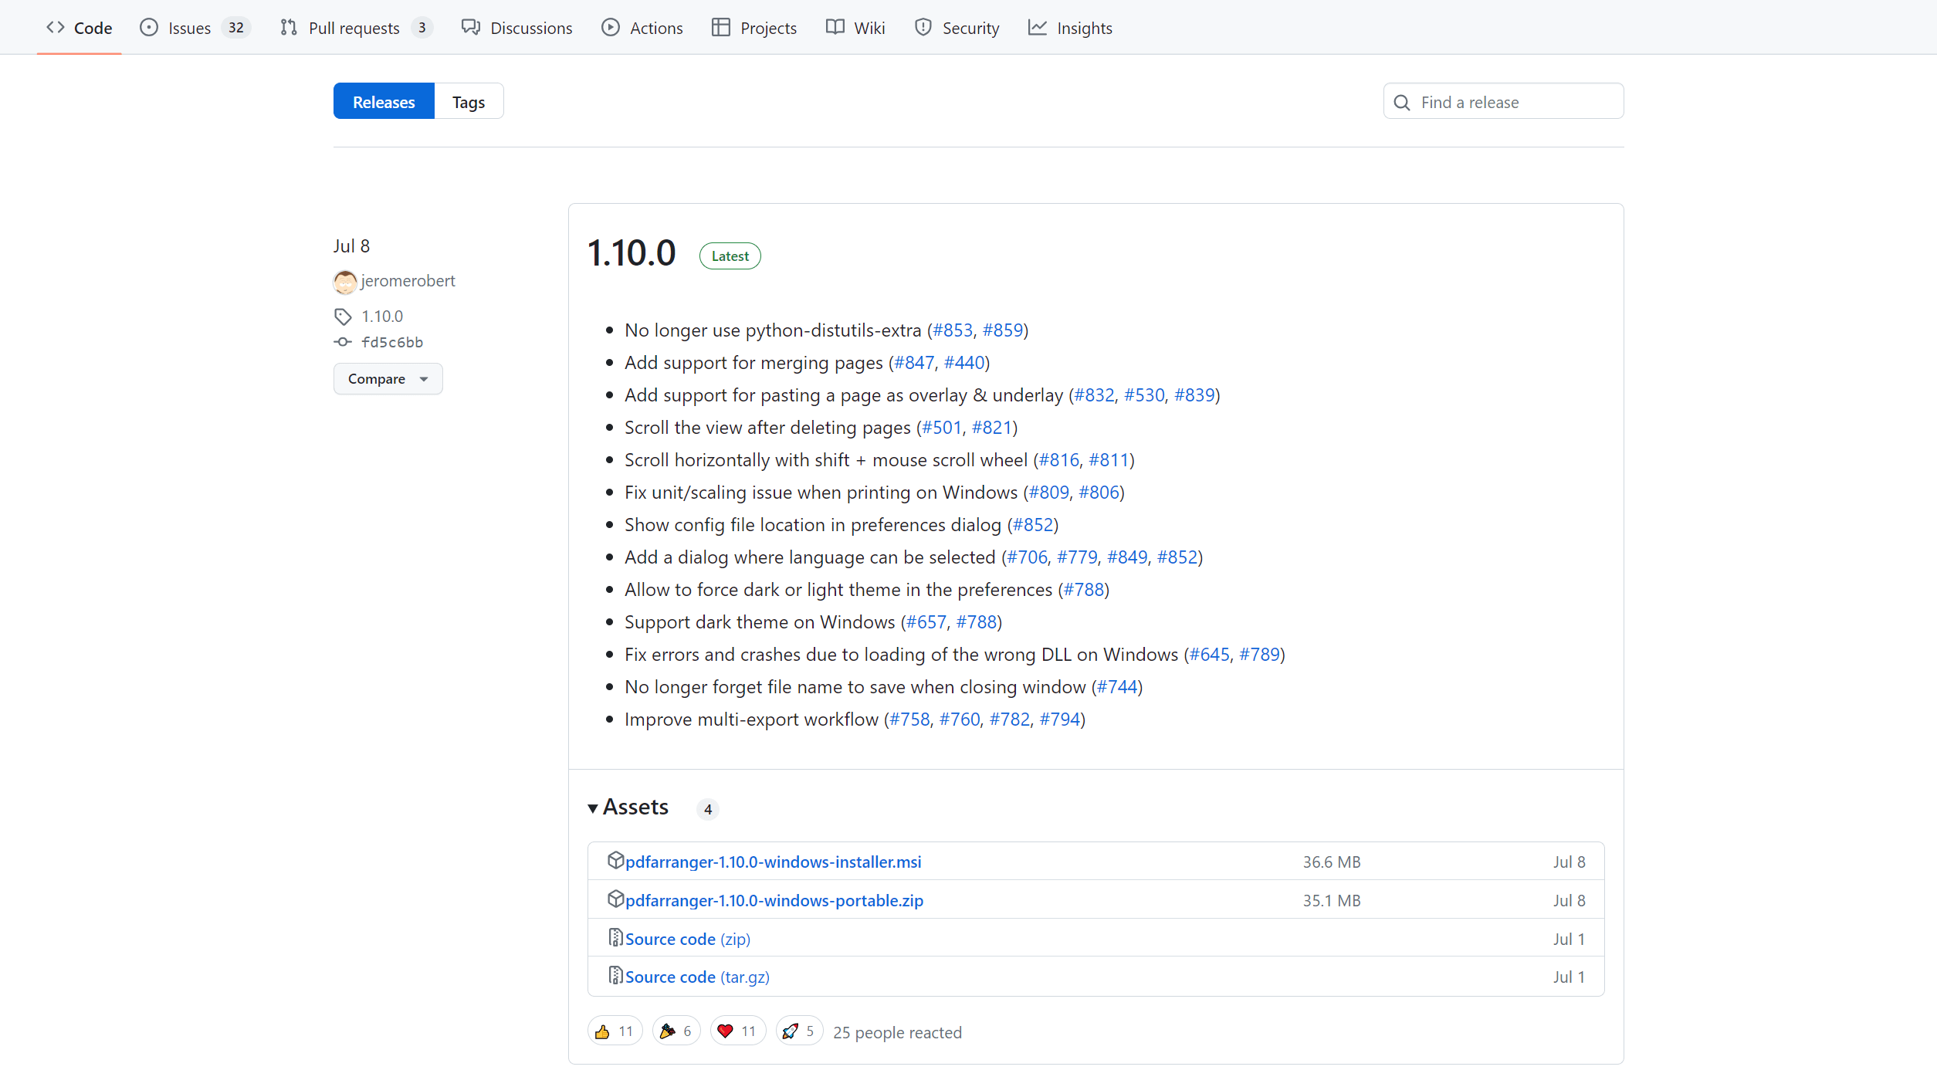Click the Latest badge
Viewport: 1937px width, 1070px height.
click(730, 256)
